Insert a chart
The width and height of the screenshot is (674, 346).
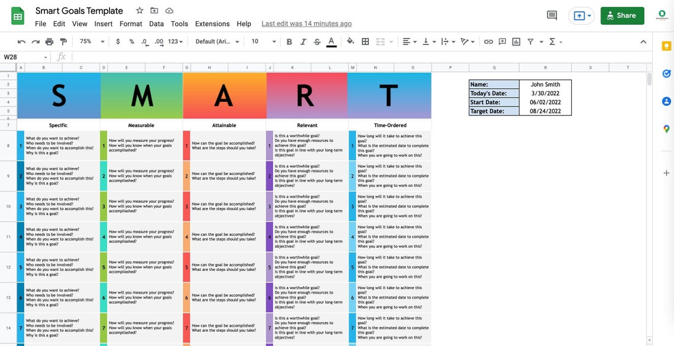pyautogui.click(x=516, y=41)
